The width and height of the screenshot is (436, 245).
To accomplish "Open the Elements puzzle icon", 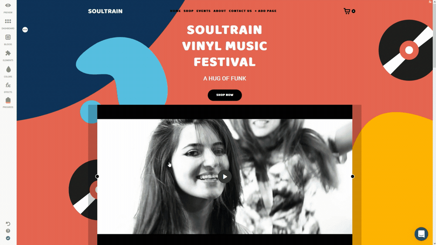I will (8, 53).
